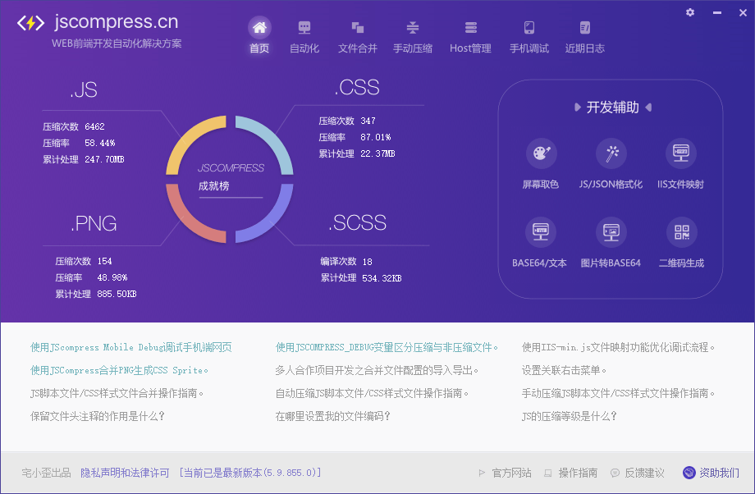The image size is (755, 494).
Task: Launch the 二维码生成 QR code icon
Action: 682,232
